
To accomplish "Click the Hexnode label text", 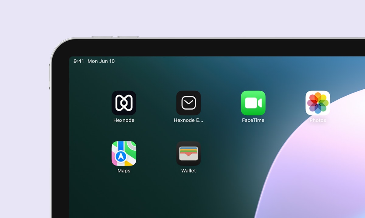I will pos(124,120).
